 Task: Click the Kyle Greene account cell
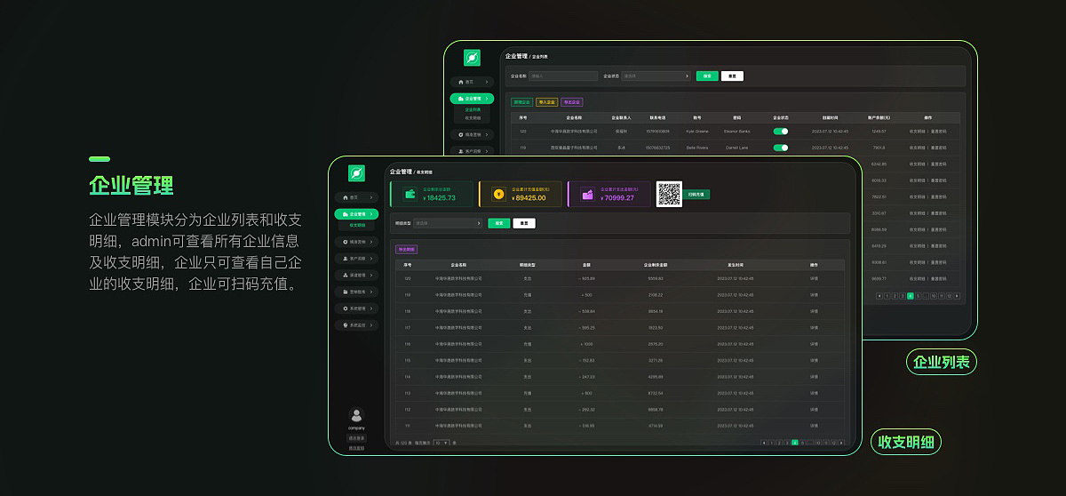click(697, 132)
